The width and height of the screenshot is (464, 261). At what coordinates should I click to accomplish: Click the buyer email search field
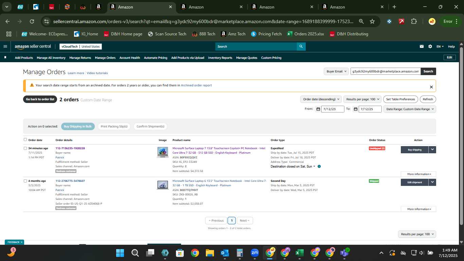point(386,71)
